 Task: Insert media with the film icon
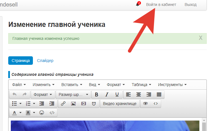(84, 104)
